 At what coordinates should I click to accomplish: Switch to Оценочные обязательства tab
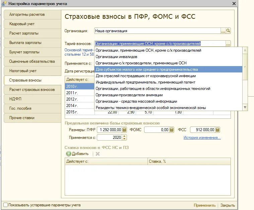pos(33,61)
